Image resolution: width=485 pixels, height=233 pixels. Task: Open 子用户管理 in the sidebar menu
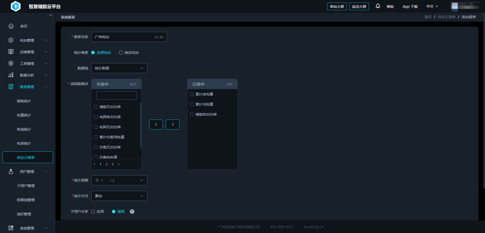pos(26,185)
